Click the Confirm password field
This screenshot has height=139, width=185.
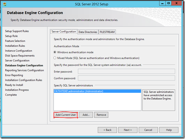[126, 78]
